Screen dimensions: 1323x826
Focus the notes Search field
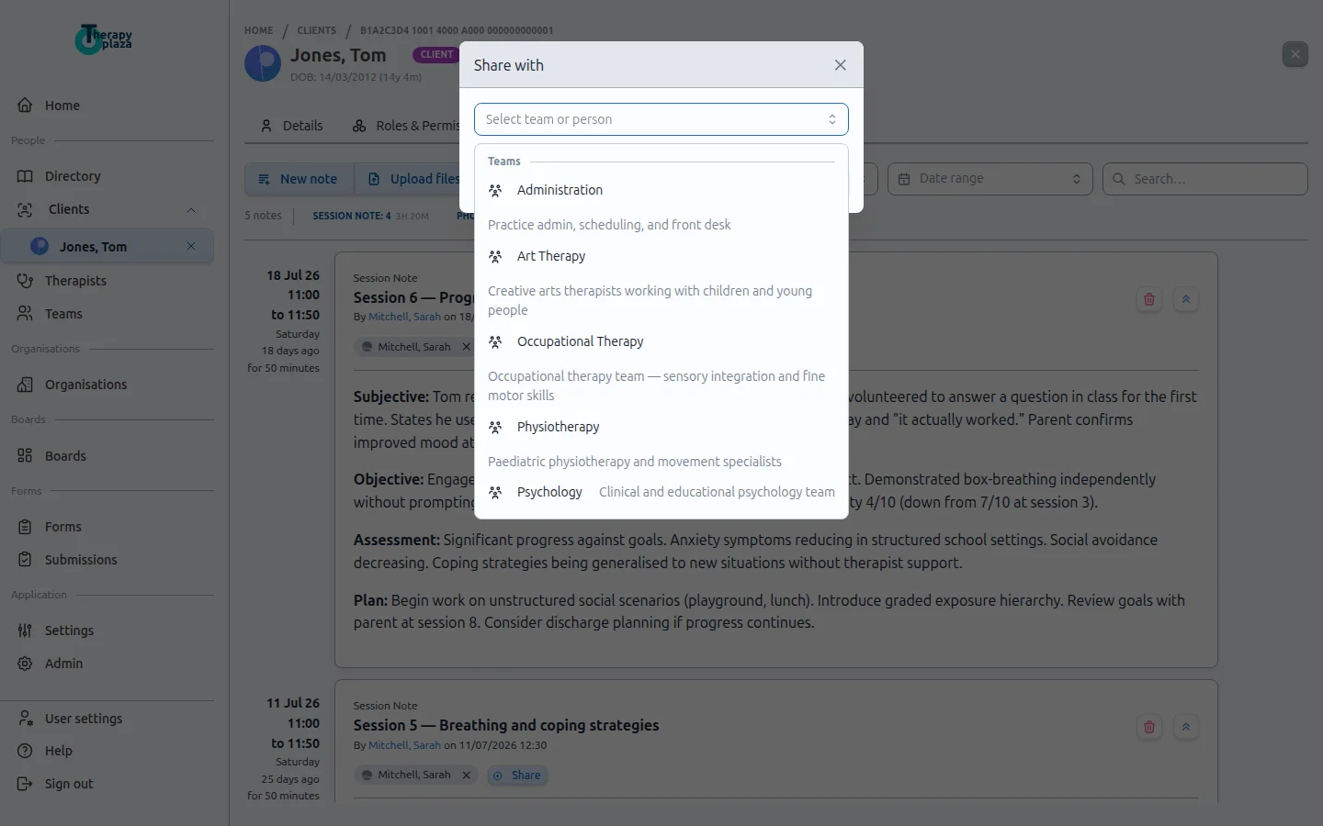pyautogui.click(x=1204, y=179)
